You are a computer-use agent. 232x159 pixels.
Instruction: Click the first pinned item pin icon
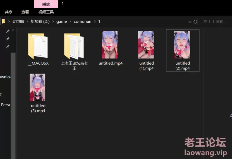8,31
